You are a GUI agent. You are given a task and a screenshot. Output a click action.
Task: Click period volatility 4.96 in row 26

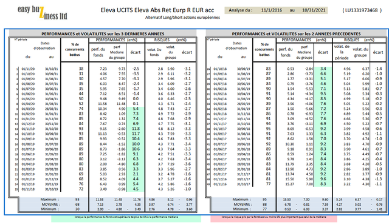click(347, 69)
